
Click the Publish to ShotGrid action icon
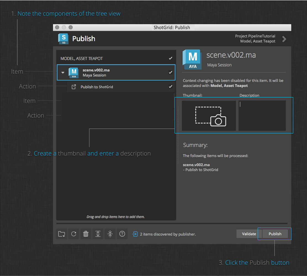[x=74, y=87]
